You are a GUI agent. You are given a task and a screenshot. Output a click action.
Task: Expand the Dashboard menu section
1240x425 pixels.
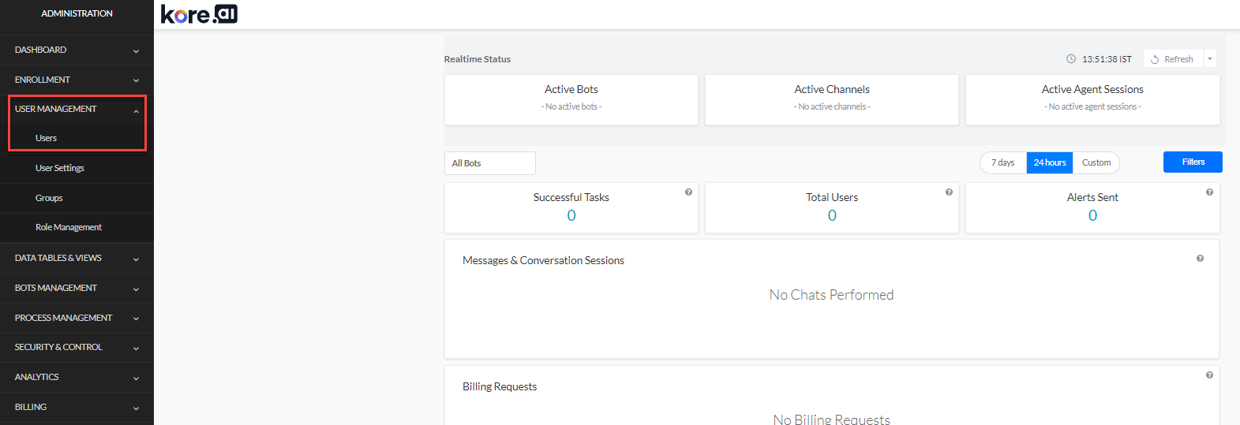point(77,50)
